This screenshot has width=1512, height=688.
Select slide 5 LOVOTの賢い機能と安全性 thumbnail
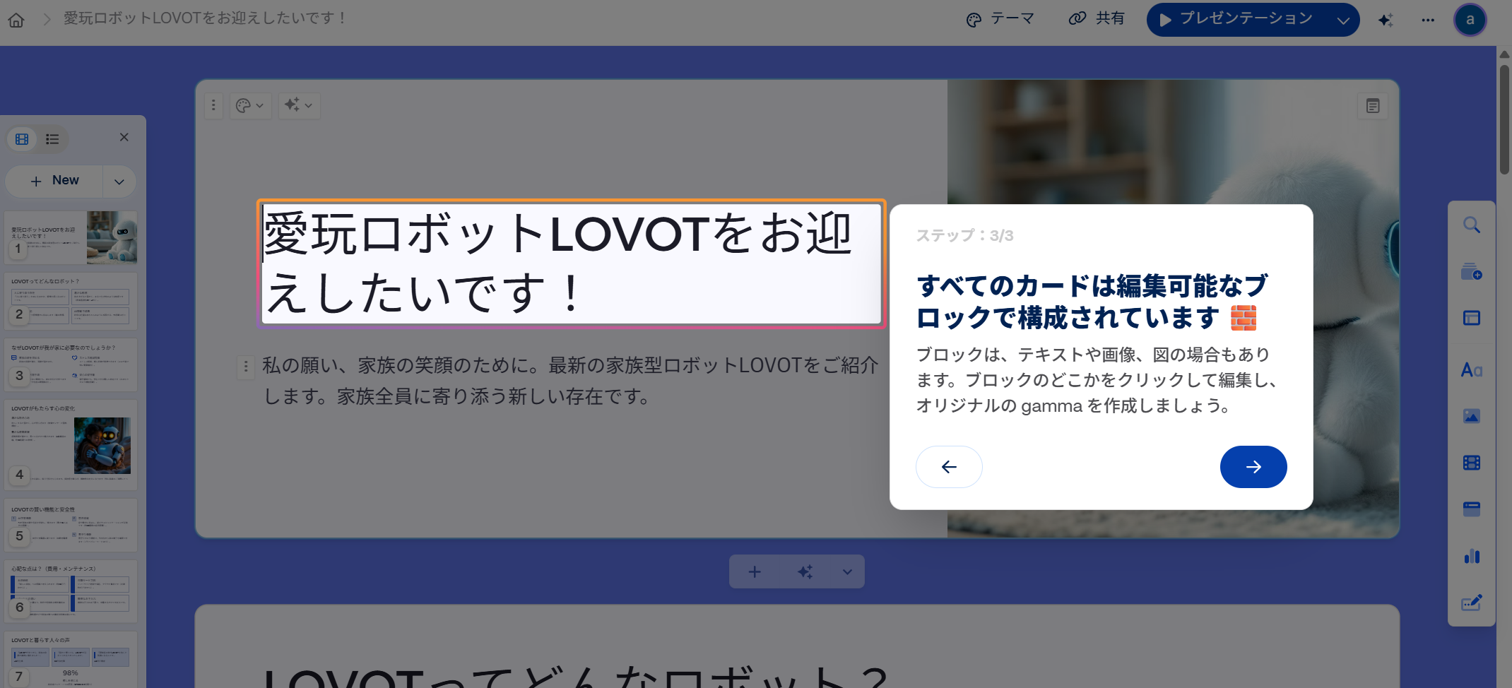(71, 525)
